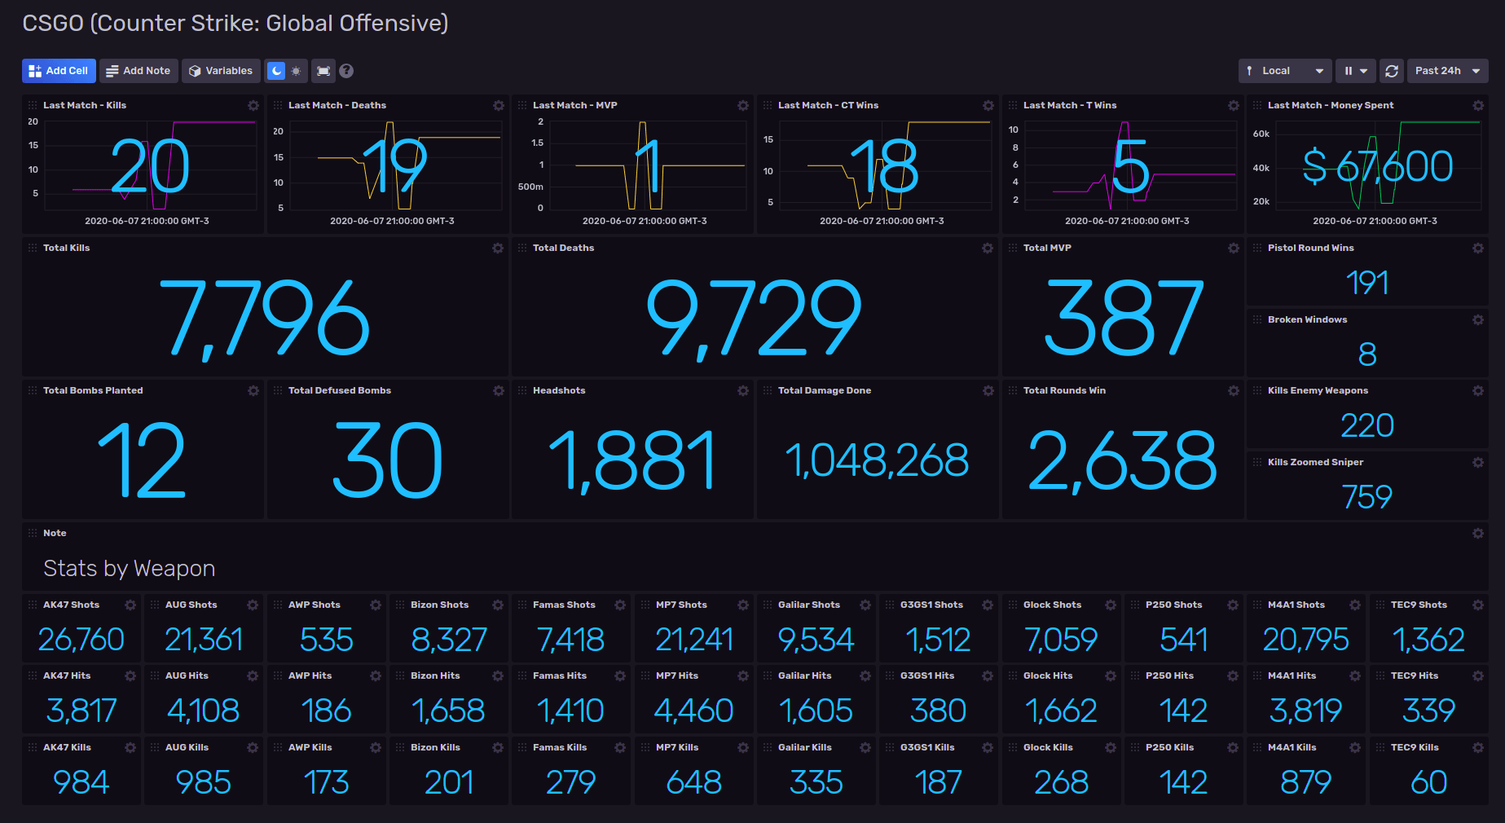Open the pause auto-refresh dropdown
This screenshot has width=1505, height=823.
pos(1356,71)
